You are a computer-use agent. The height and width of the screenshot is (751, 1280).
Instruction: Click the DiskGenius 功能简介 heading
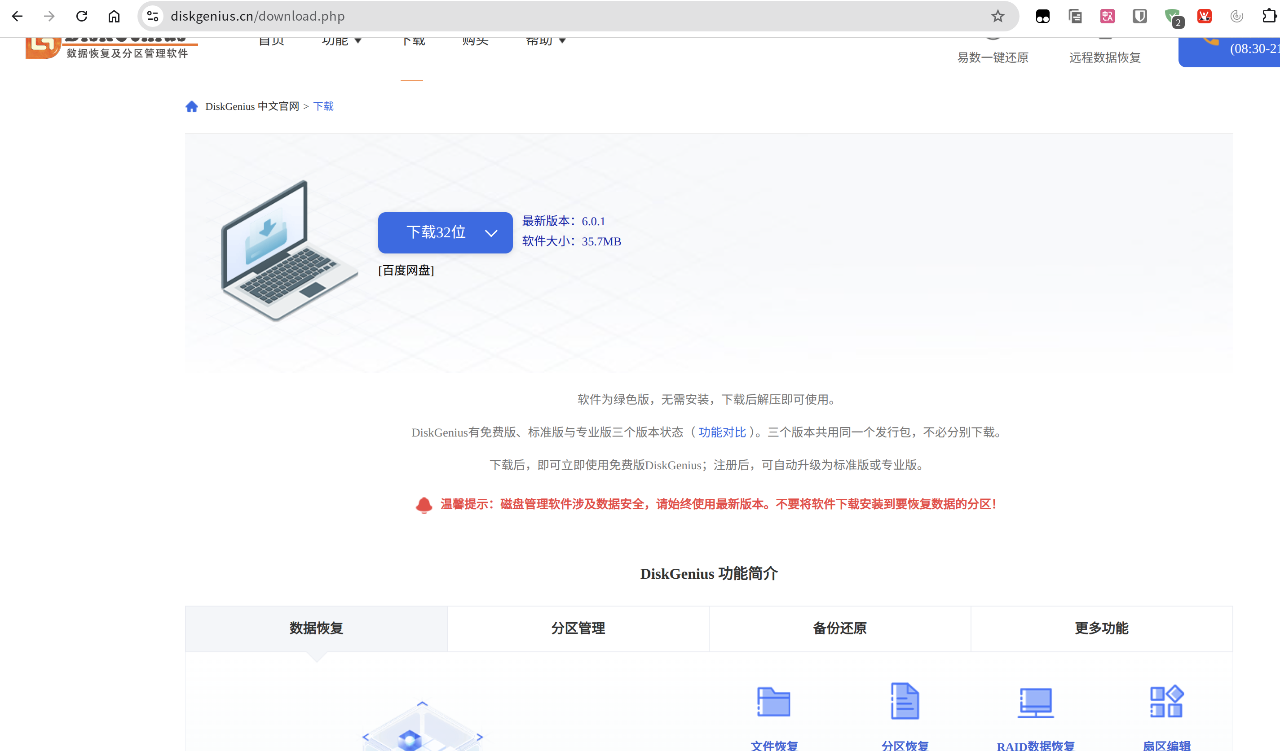709,573
